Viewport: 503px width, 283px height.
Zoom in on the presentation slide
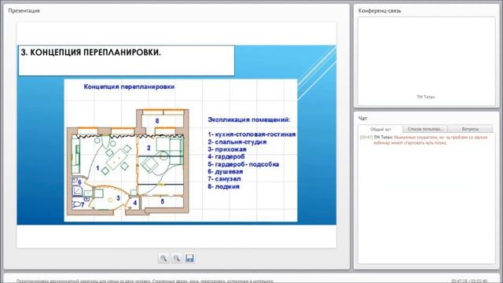coord(163,258)
